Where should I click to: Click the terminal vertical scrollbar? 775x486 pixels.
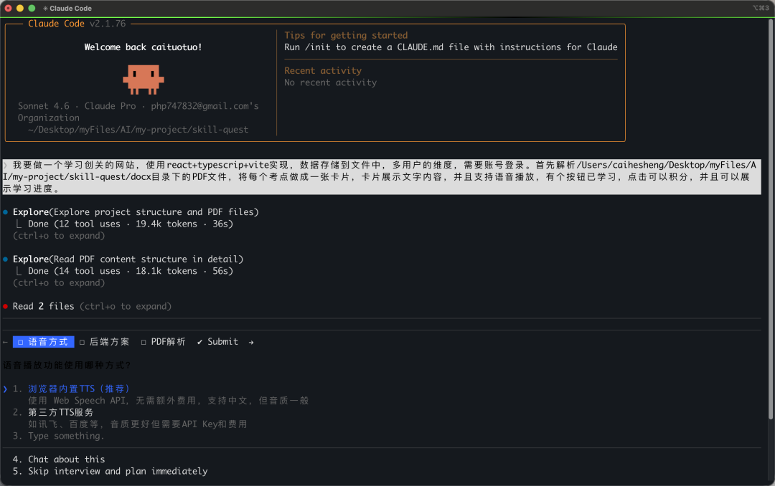tap(771, 220)
